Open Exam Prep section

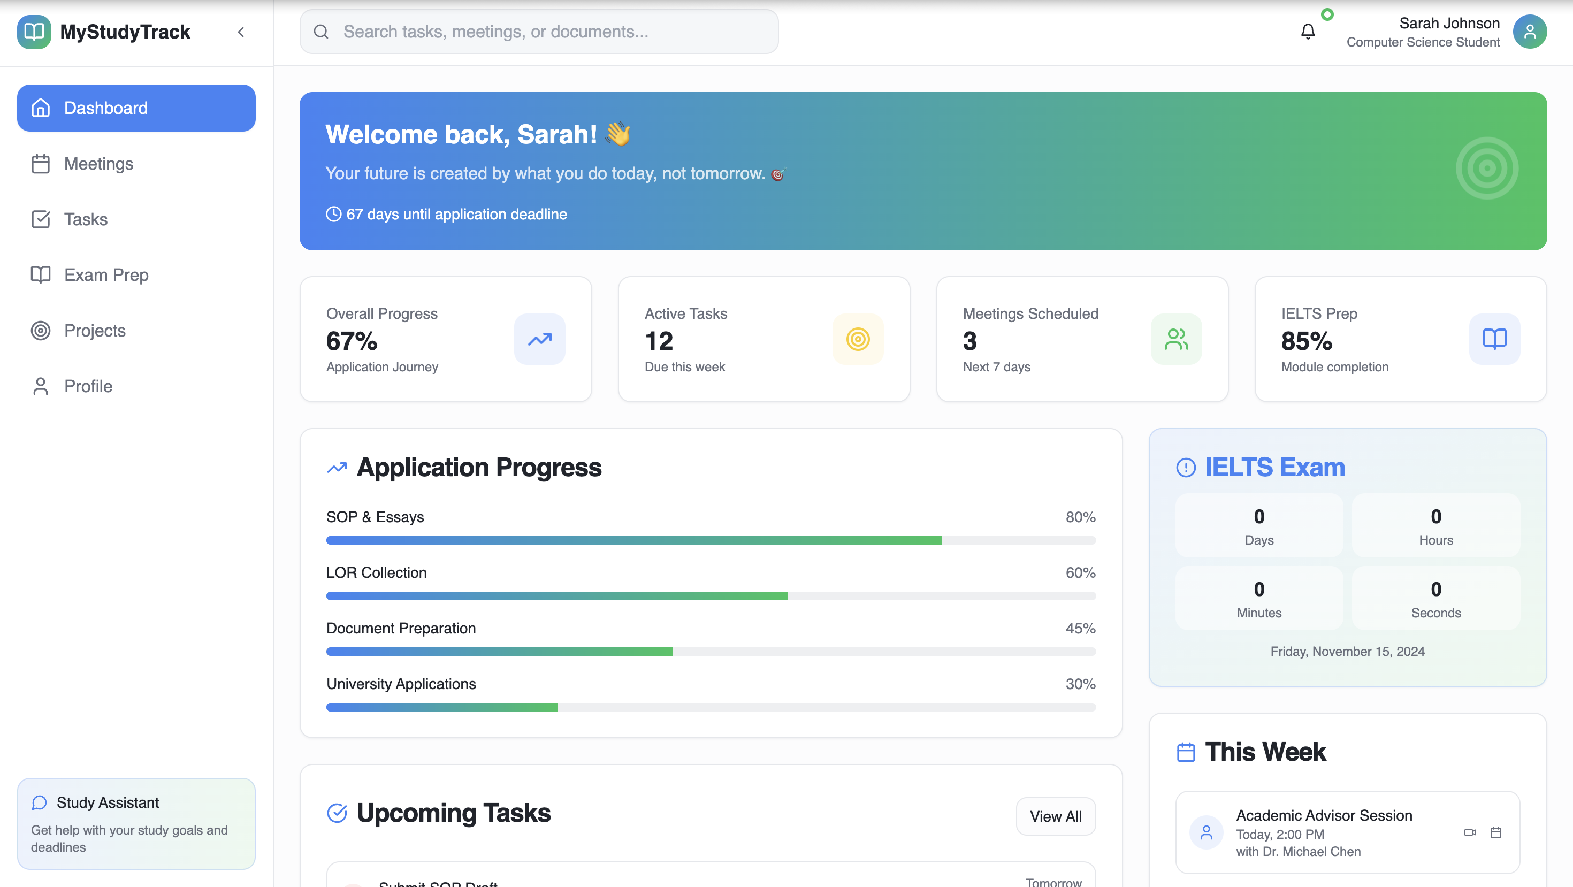[106, 274]
